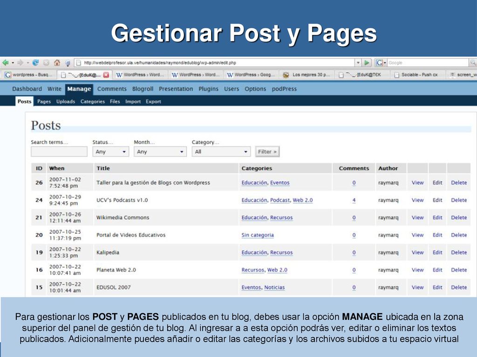Open the 'Eventos' category in the Taller row

coord(279,183)
